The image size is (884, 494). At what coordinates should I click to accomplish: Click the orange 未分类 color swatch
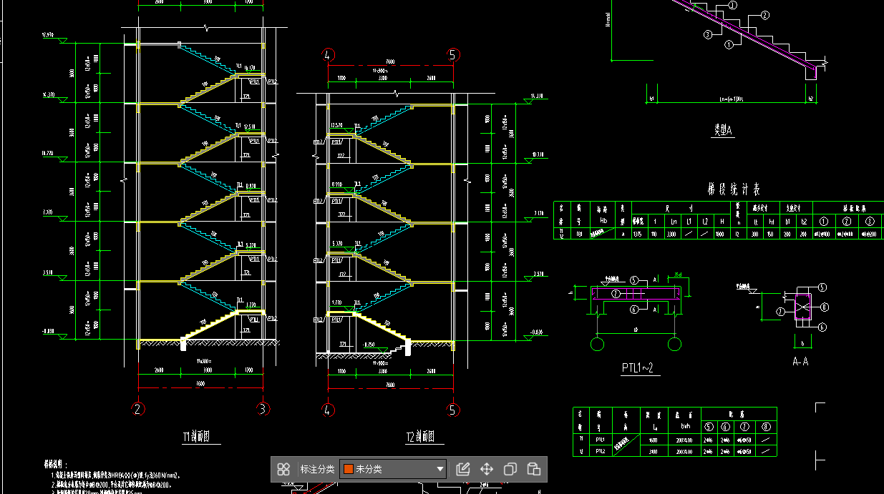pos(349,469)
